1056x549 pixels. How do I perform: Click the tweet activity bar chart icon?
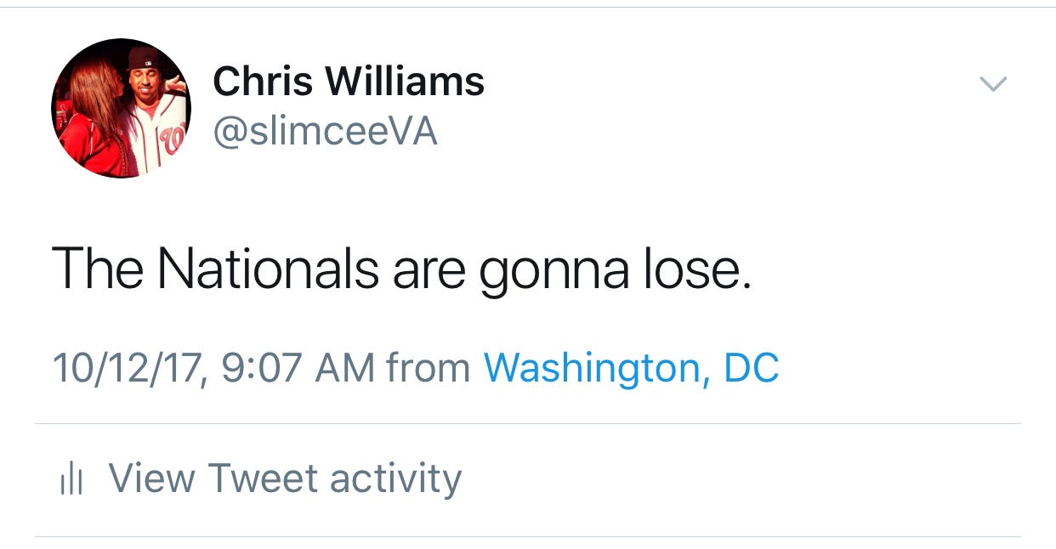pyautogui.click(x=71, y=480)
